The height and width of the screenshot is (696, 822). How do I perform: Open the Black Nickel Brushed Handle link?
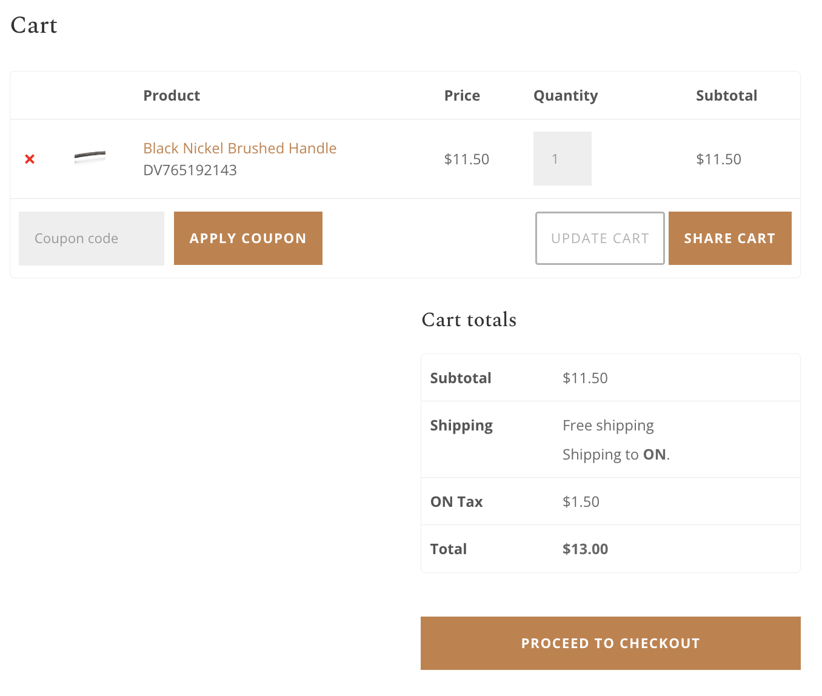pyautogui.click(x=239, y=149)
